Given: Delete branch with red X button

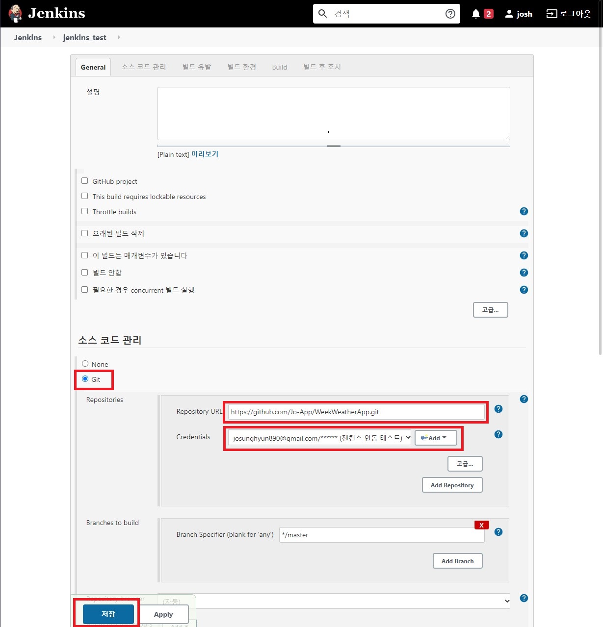Looking at the screenshot, I should (x=481, y=525).
